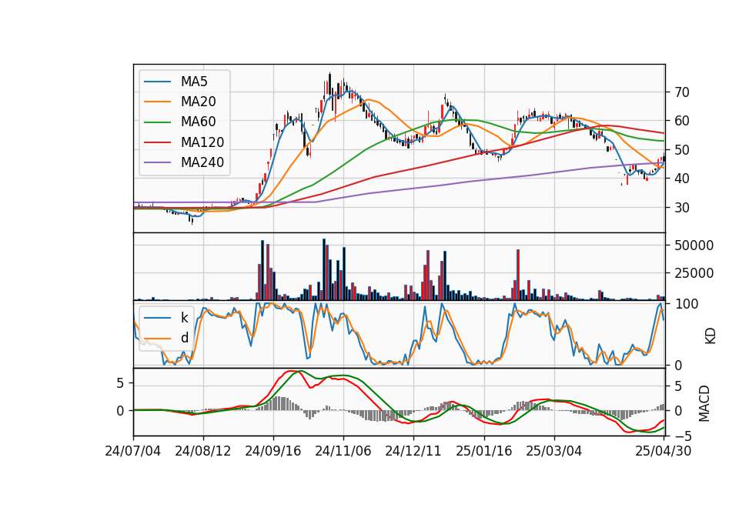The image size is (739, 531).
Task: Click the KD axis label
Action: (711, 336)
